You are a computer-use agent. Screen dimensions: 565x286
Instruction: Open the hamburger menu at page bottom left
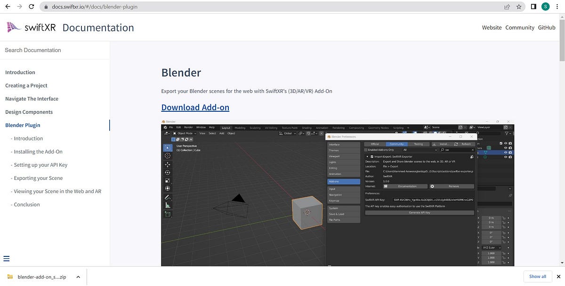pyautogui.click(x=7, y=258)
